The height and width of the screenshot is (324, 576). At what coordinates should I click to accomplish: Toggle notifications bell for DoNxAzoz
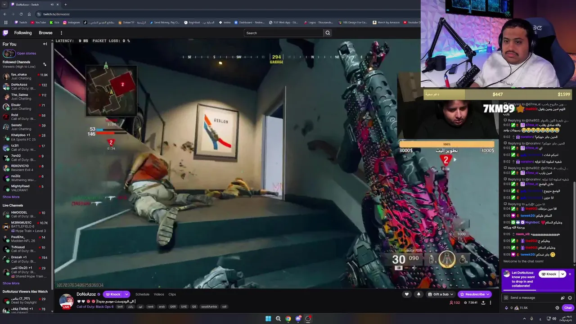tap(418, 294)
